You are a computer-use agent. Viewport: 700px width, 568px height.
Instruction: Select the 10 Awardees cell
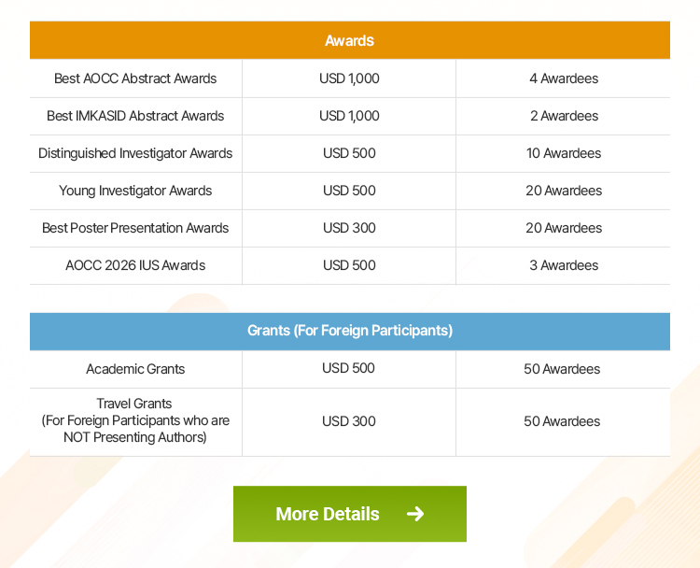pyautogui.click(x=563, y=153)
